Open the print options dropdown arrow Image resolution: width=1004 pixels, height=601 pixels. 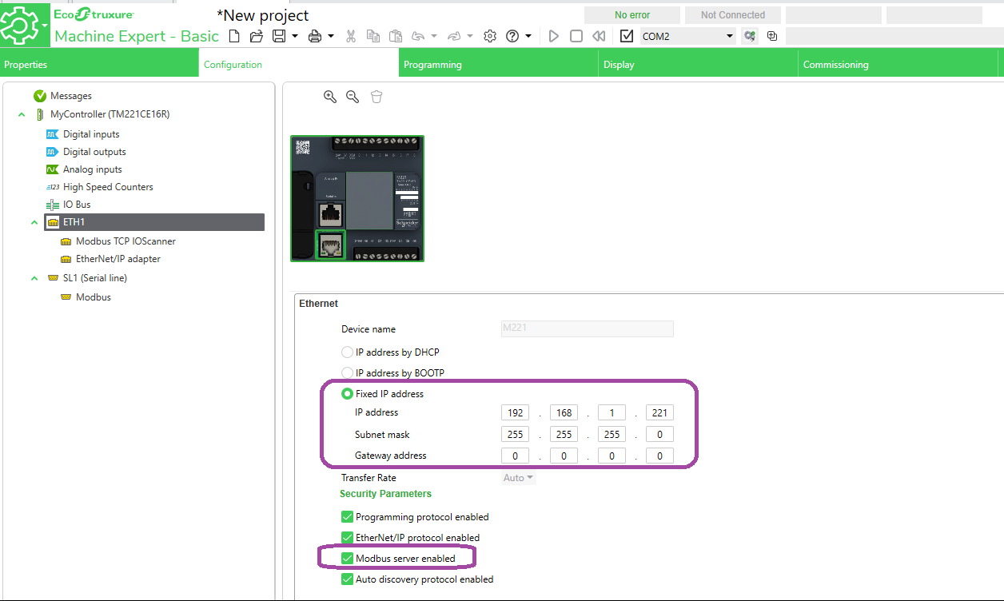click(x=330, y=36)
